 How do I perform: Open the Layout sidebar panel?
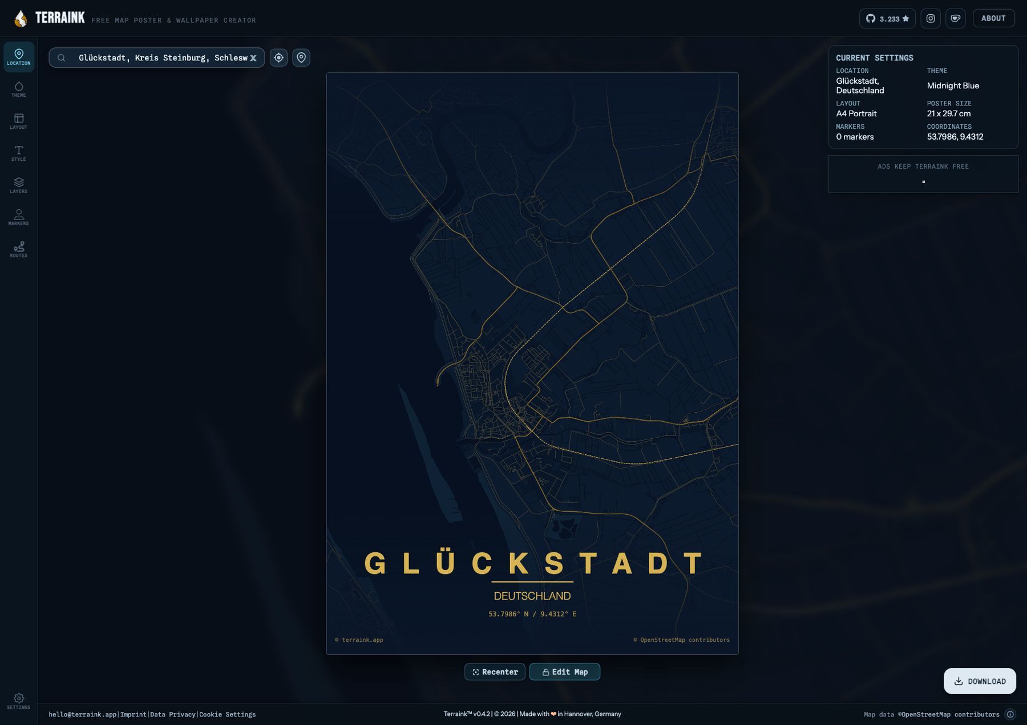coord(19,121)
